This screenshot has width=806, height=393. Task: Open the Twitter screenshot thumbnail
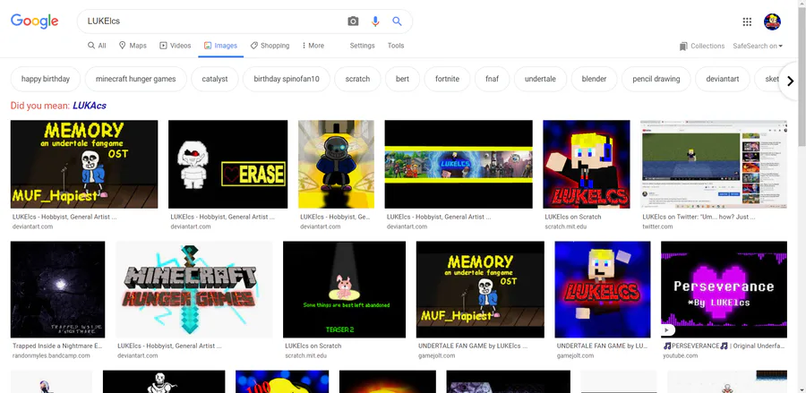[x=714, y=165]
